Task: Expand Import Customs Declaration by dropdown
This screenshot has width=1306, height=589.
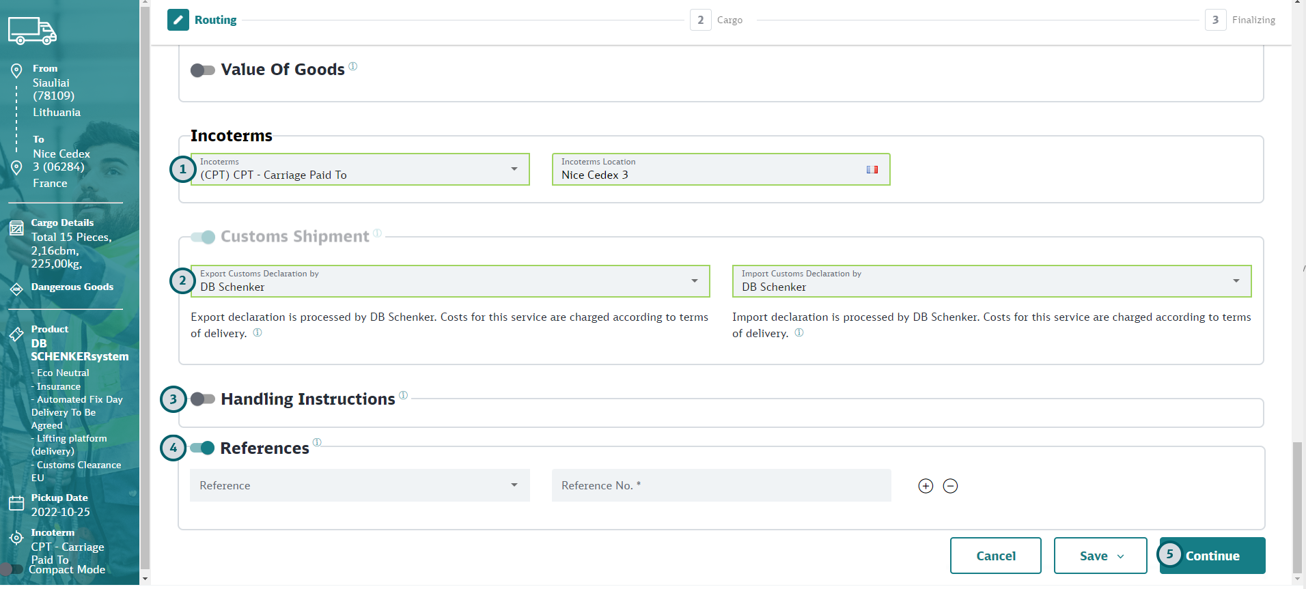Action: [991, 281]
